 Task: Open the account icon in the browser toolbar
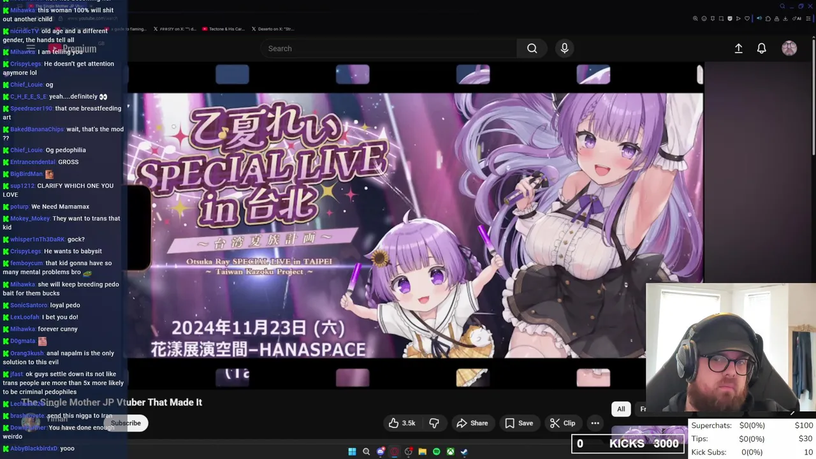pyautogui.click(x=776, y=18)
